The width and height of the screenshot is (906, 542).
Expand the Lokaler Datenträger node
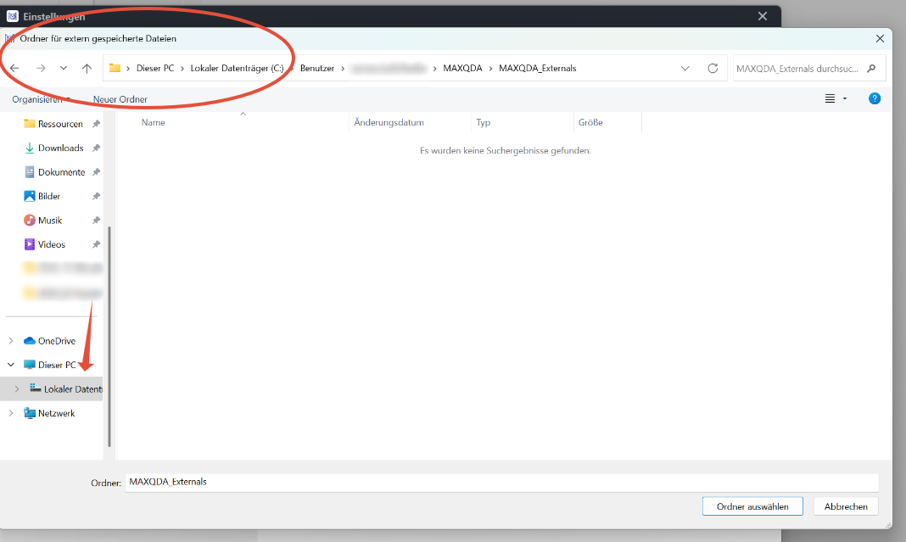[17, 388]
